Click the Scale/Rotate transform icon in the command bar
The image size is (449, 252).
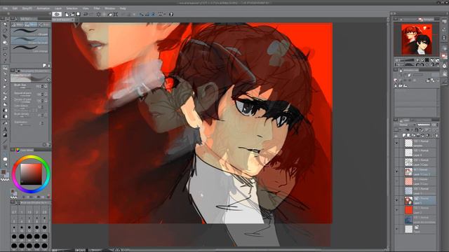point(116,14)
